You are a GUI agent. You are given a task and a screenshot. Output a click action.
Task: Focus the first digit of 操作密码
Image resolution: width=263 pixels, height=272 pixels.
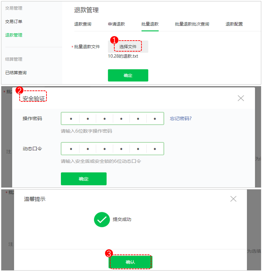[70, 119]
